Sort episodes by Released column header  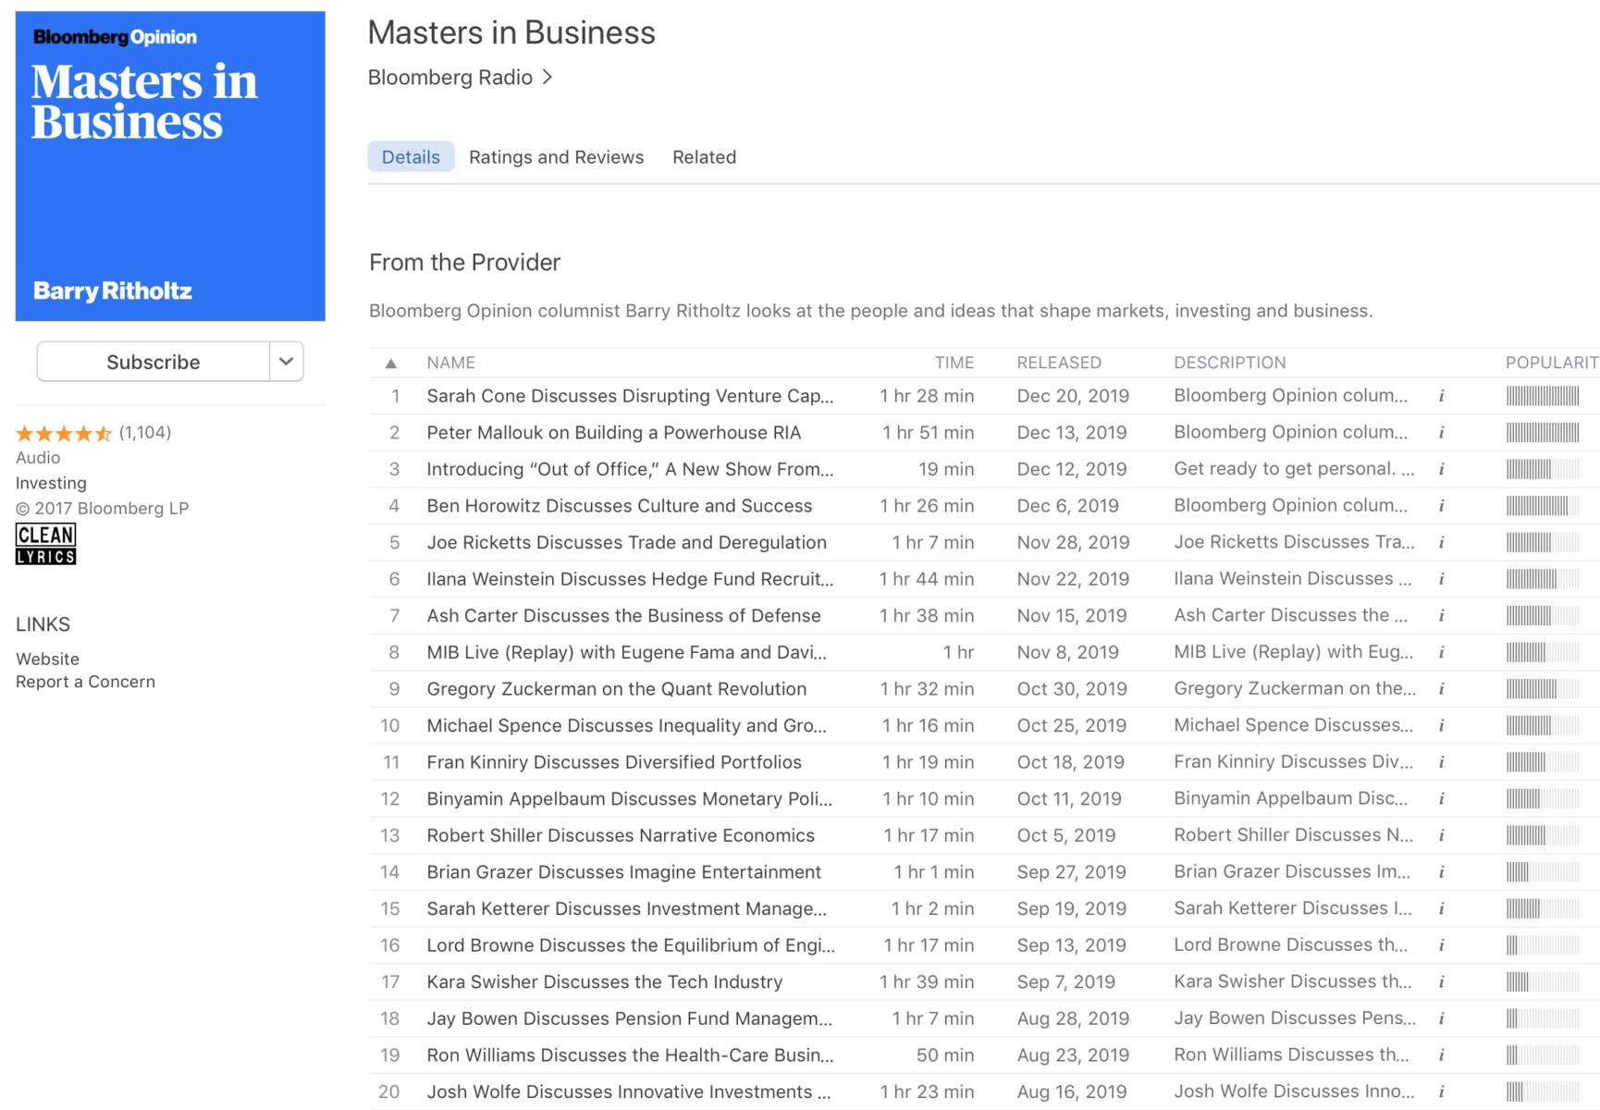click(1059, 363)
